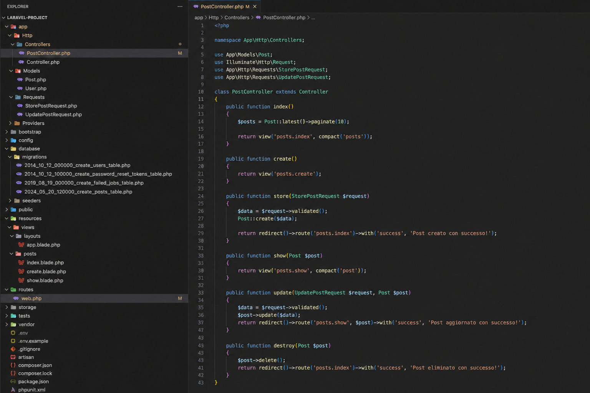Click 'app' in the breadcrumb path

[x=199, y=18]
